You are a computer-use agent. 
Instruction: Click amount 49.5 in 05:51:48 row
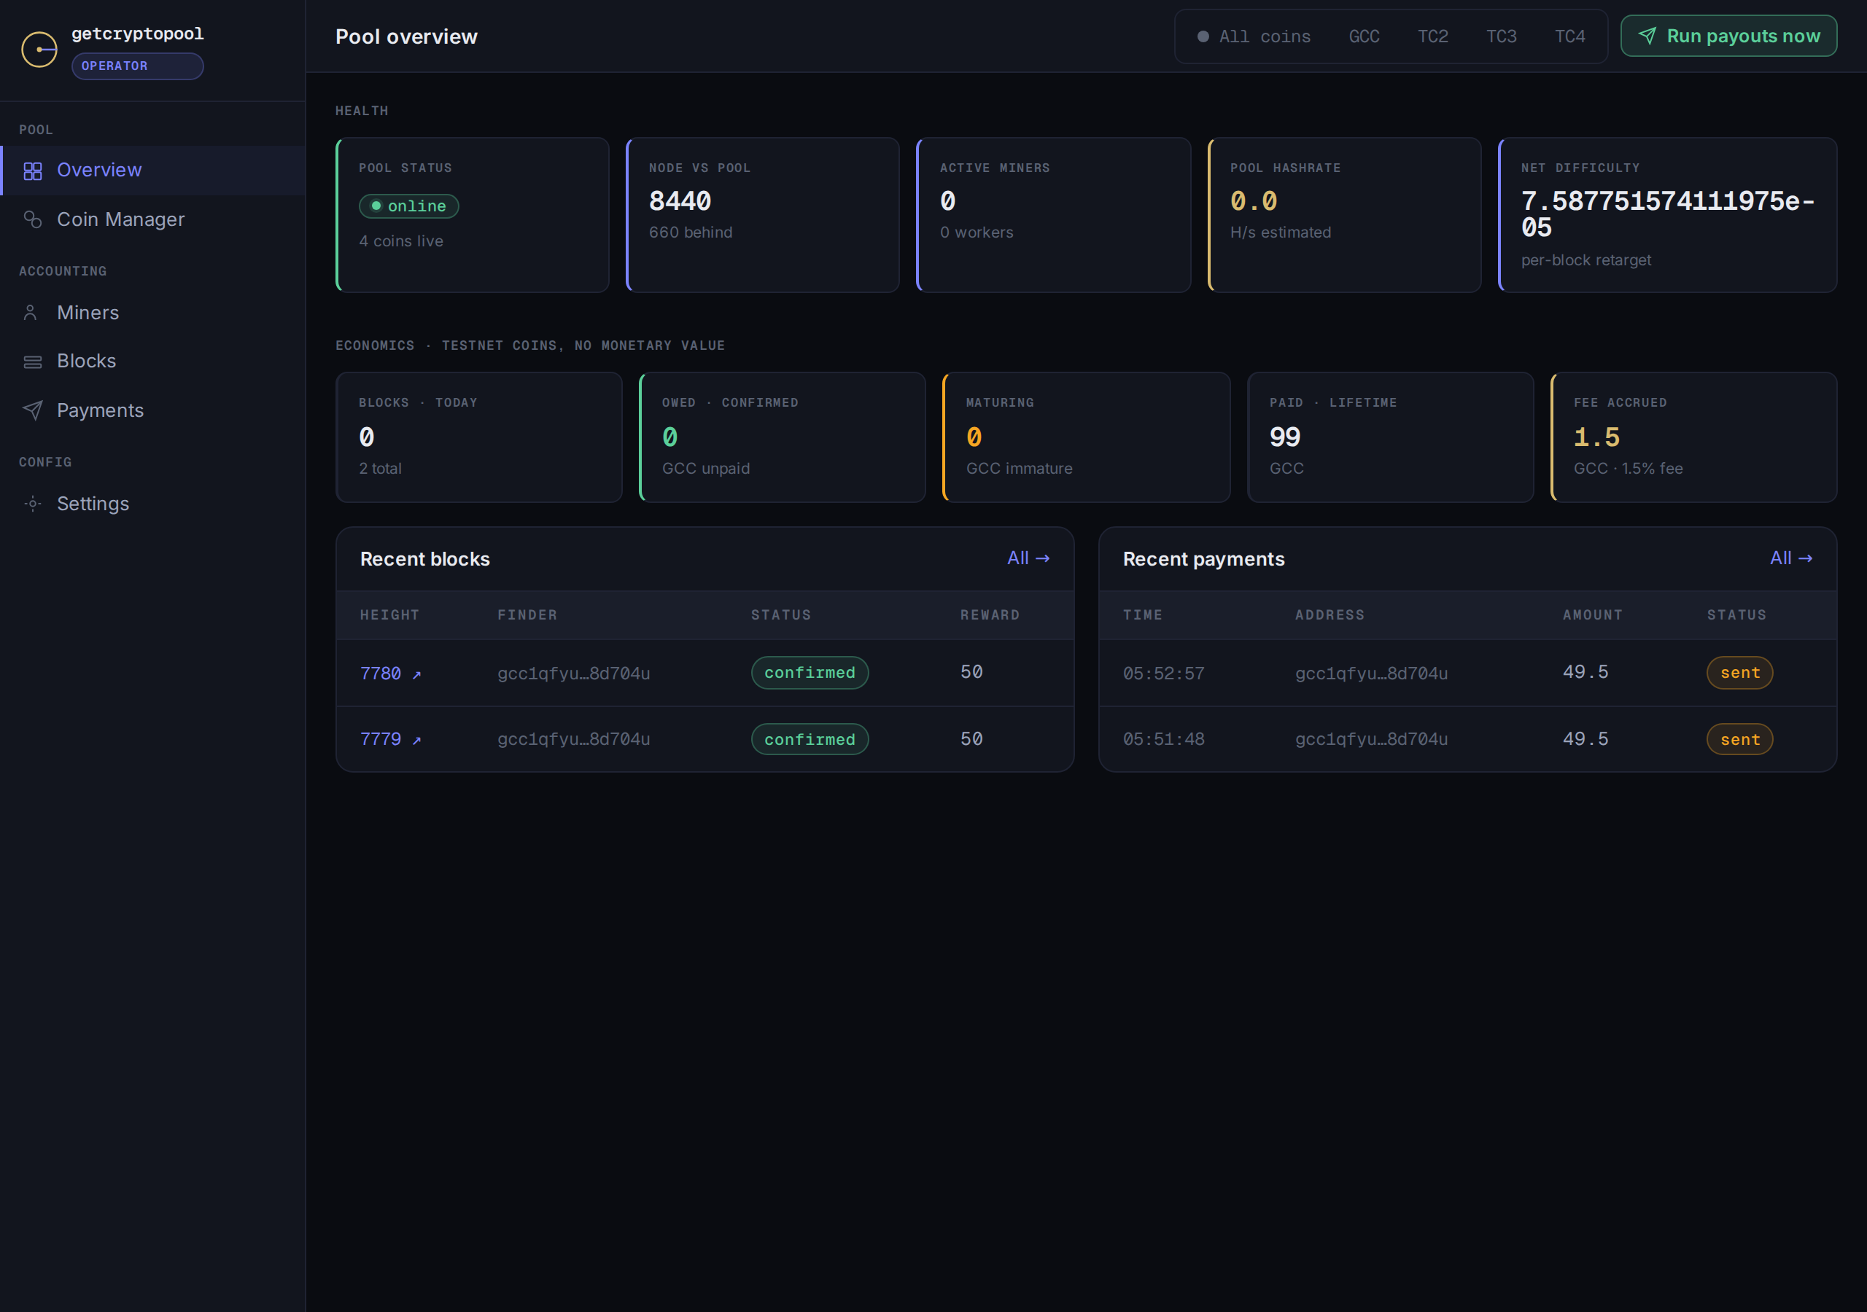tap(1585, 740)
